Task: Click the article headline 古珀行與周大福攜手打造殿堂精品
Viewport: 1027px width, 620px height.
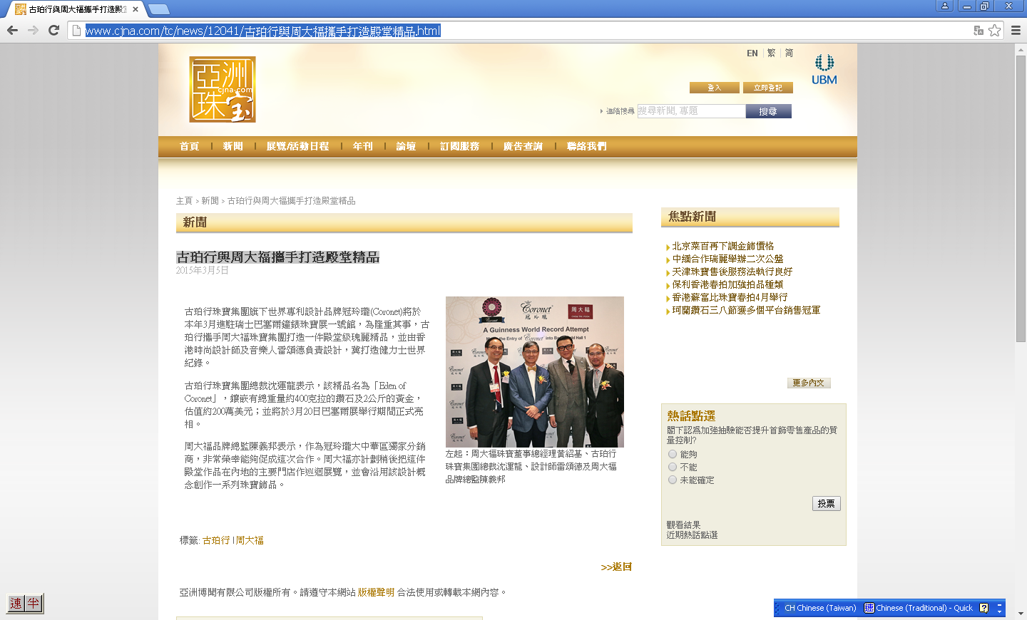Action: (278, 257)
